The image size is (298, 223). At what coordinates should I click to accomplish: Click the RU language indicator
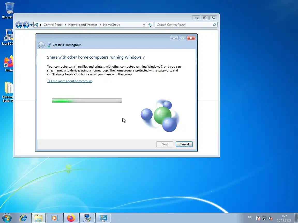250,217
